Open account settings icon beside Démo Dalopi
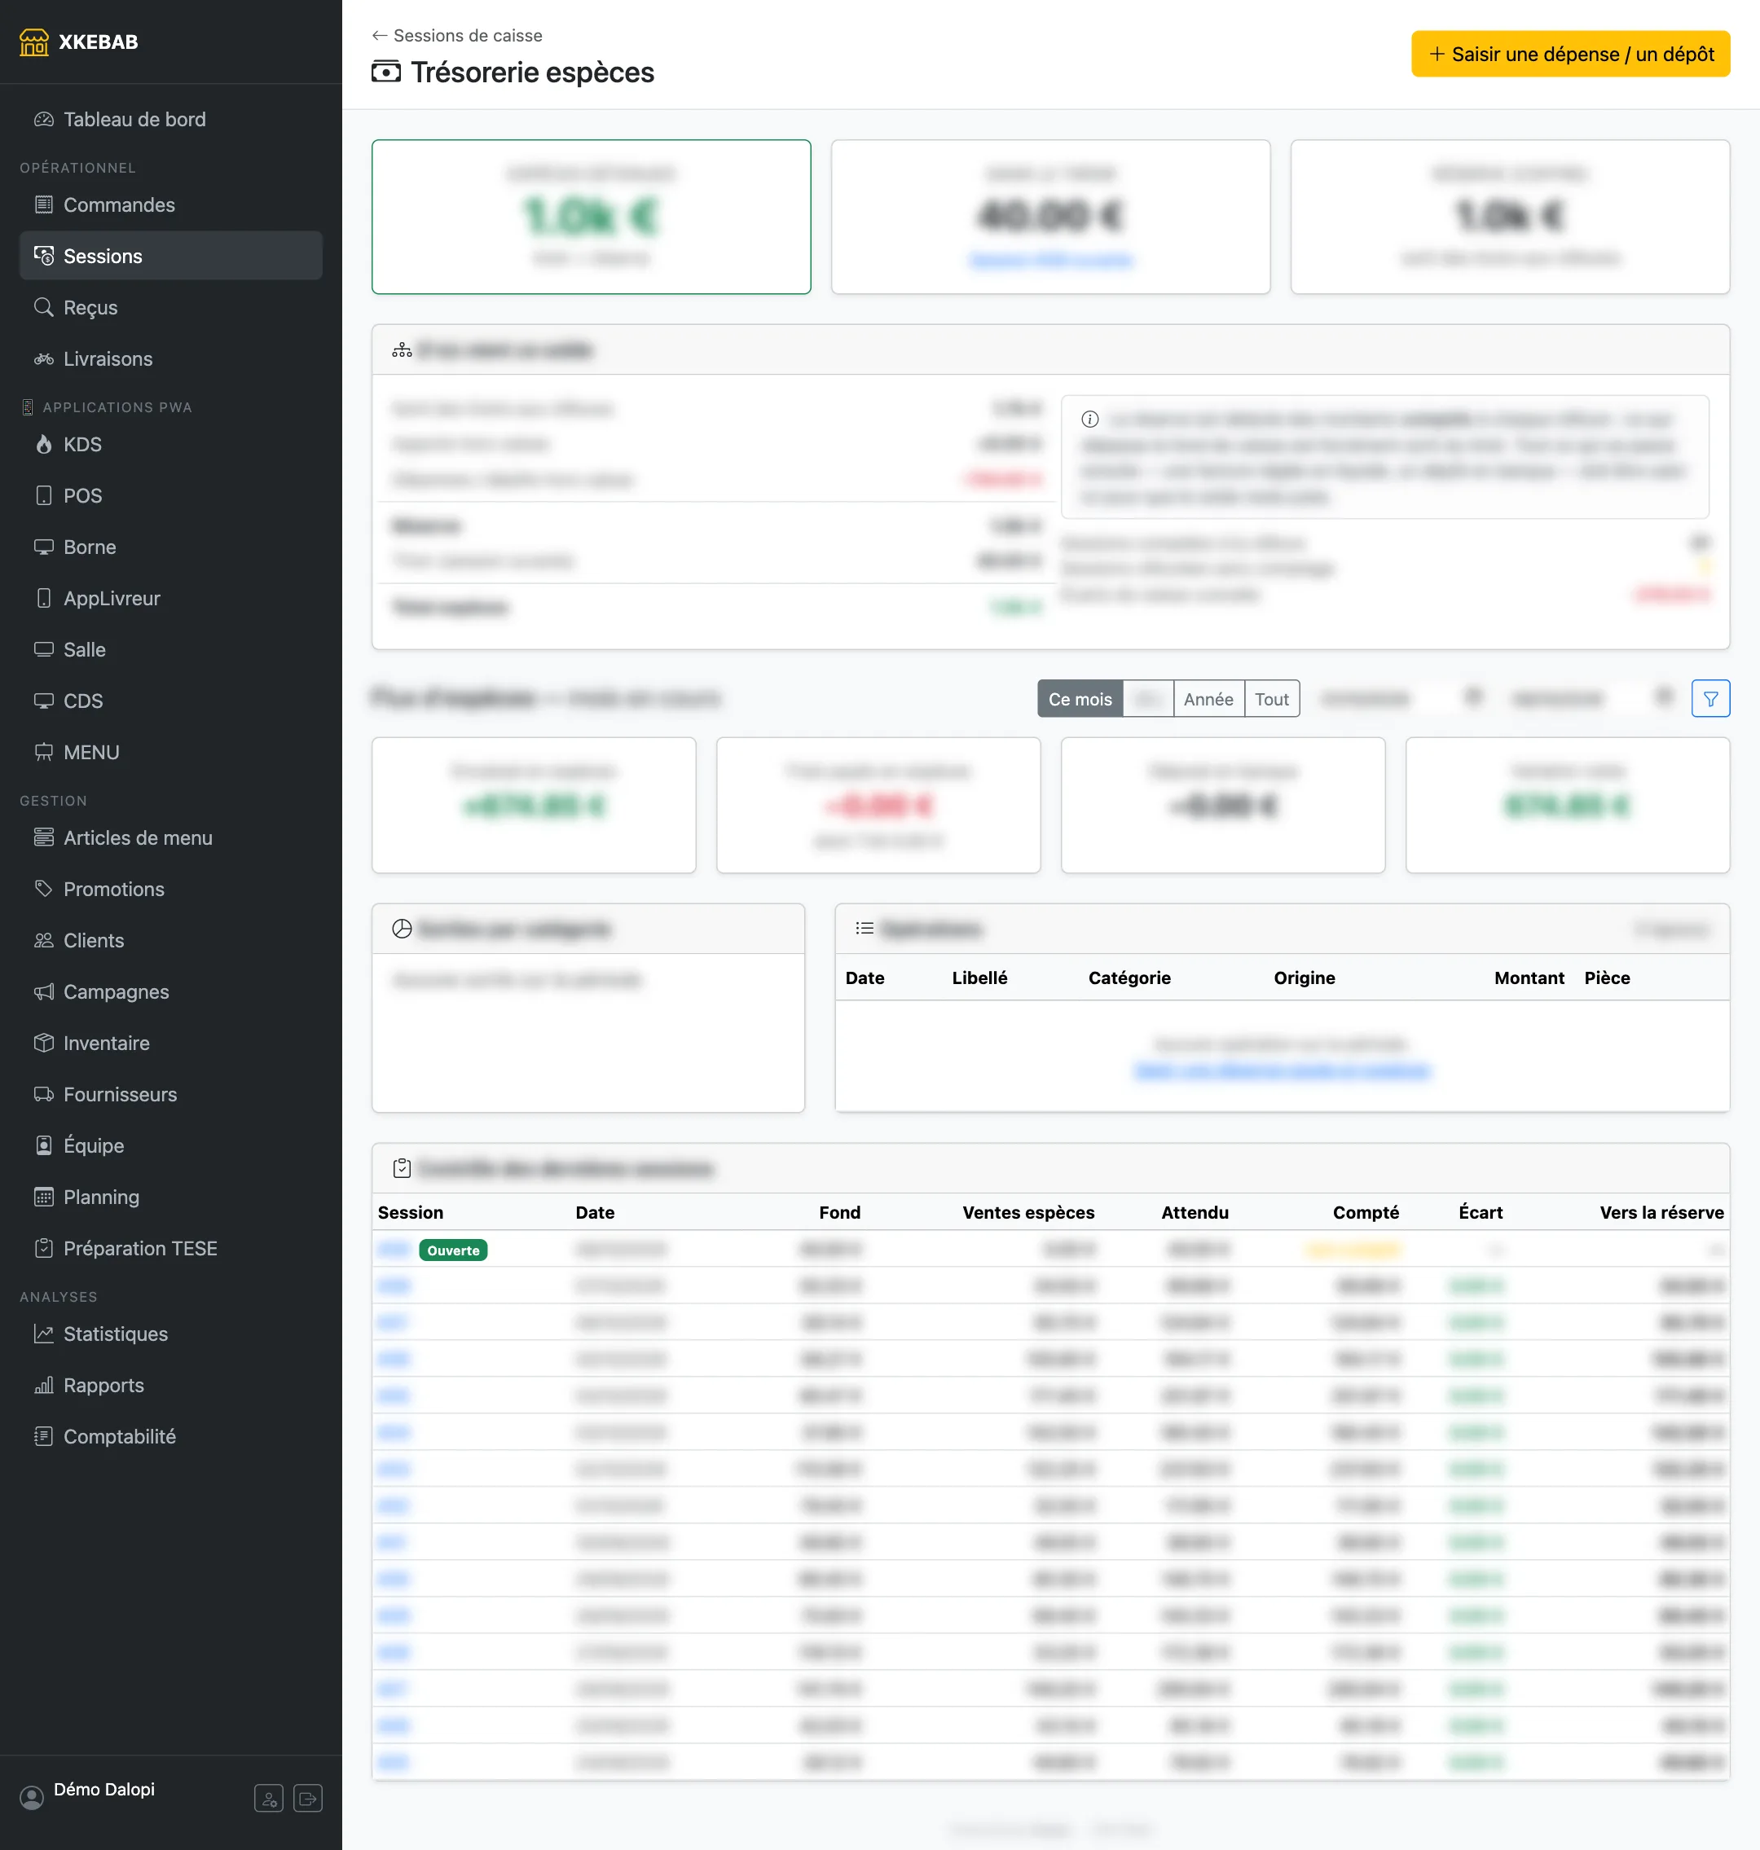1760x1850 pixels. (268, 1798)
